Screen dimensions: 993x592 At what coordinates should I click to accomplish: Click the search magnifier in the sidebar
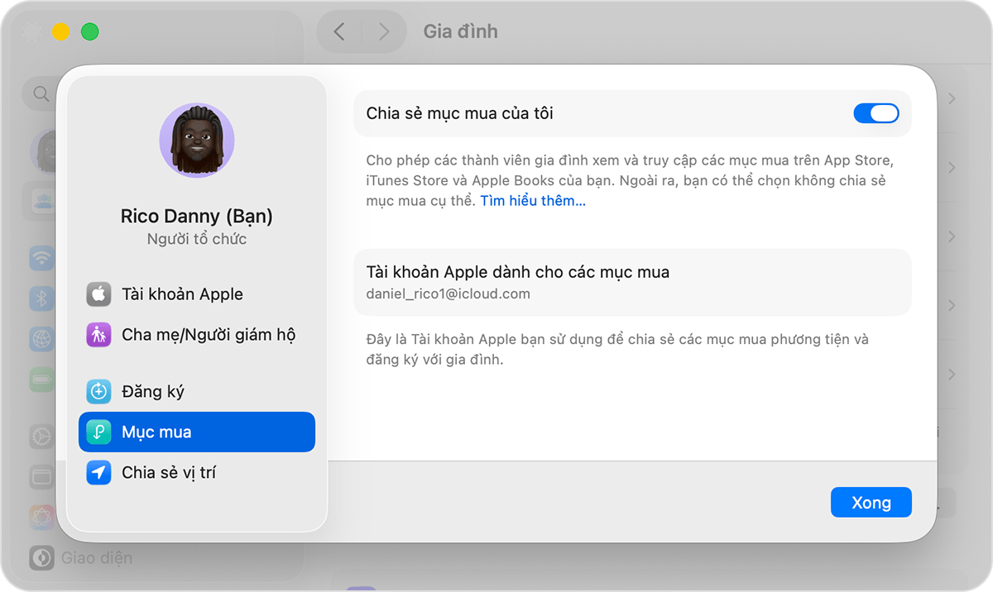pyautogui.click(x=41, y=93)
